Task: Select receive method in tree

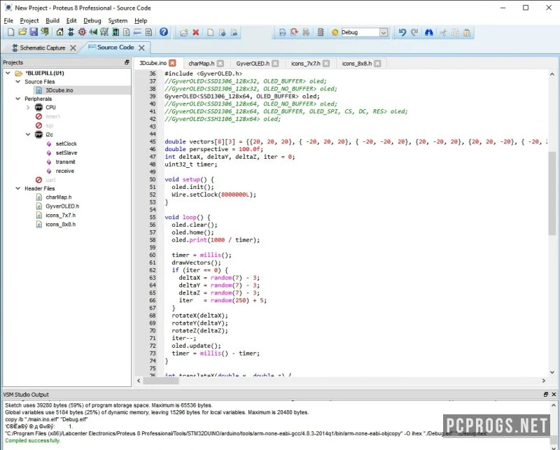Action: click(x=64, y=171)
